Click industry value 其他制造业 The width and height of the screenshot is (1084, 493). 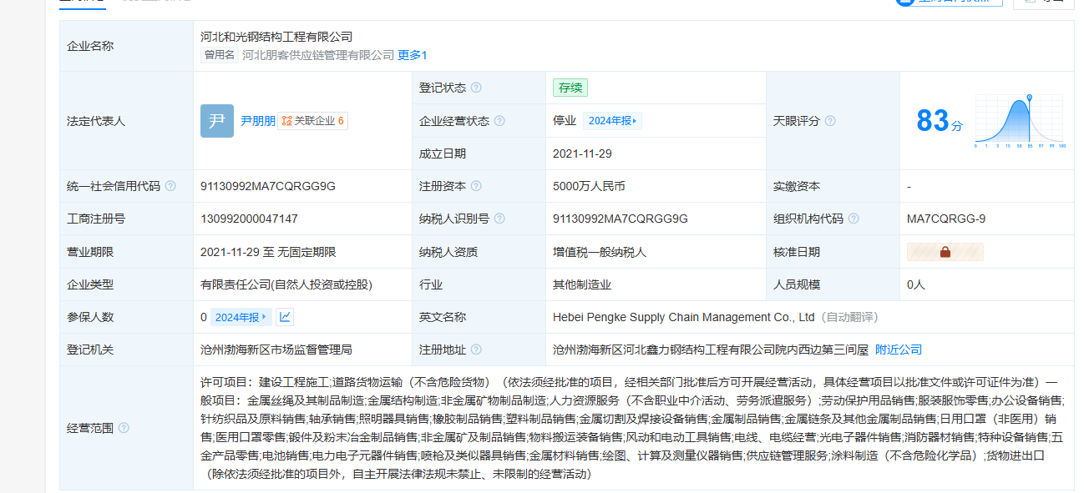(582, 284)
